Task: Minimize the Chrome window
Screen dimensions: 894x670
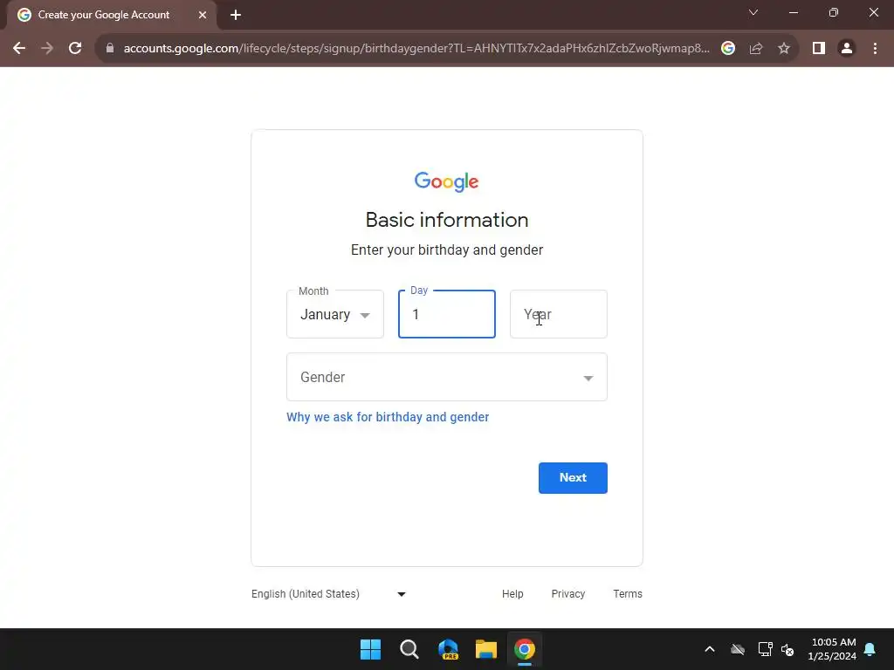Action: (794, 12)
